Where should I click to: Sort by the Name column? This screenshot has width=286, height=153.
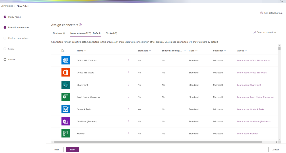tap(81, 51)
